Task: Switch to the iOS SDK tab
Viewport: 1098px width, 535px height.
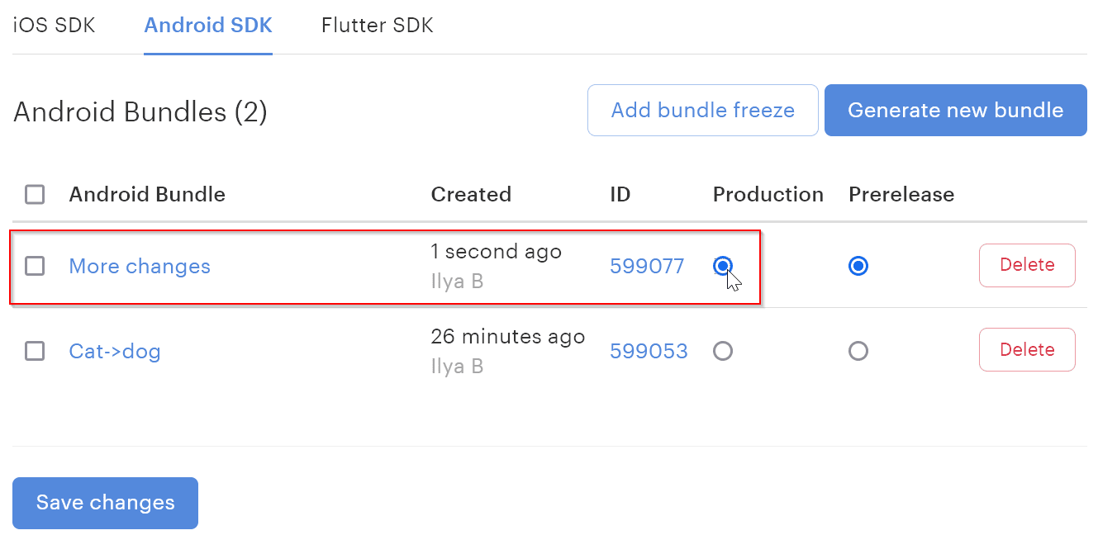Action: click(x=54, y=25)
